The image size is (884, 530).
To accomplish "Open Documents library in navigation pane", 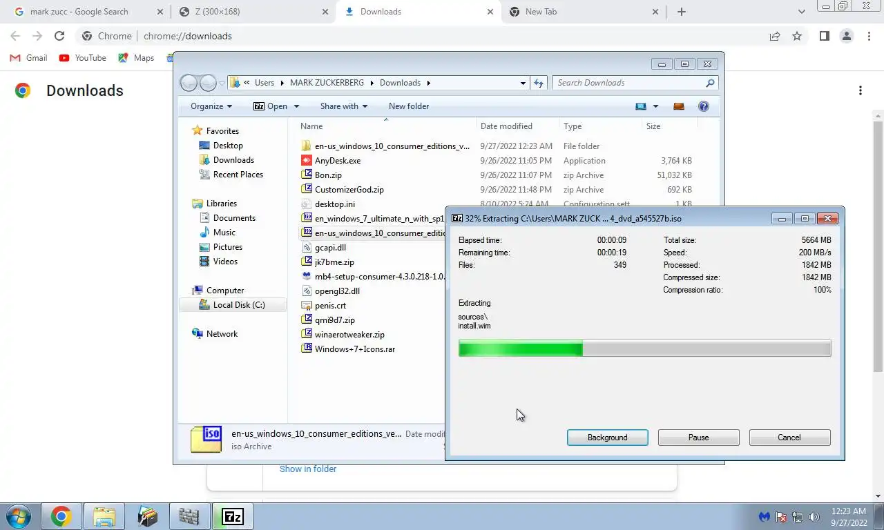I will (234, 218).
